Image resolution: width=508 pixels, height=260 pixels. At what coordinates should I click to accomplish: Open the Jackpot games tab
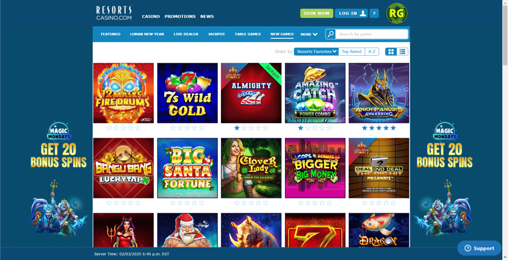[x=216, y=34]
